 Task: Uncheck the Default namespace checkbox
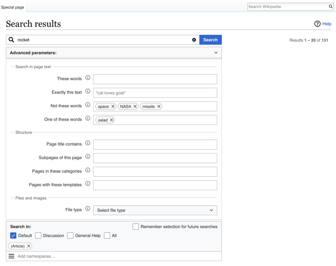[x=13, y=235]
